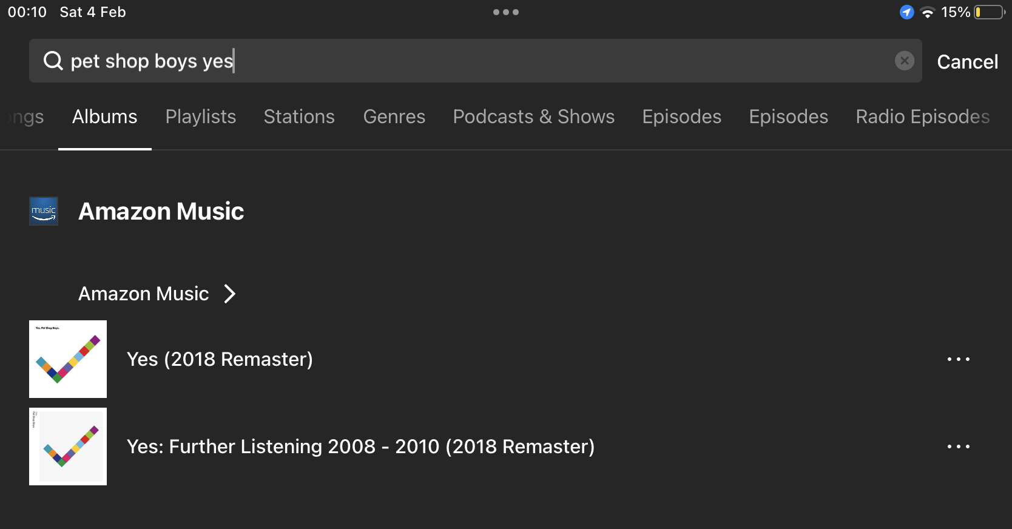1012x529 pixels.
Task: Switch to the Radio Episodes tab
Action: [923, 116]
